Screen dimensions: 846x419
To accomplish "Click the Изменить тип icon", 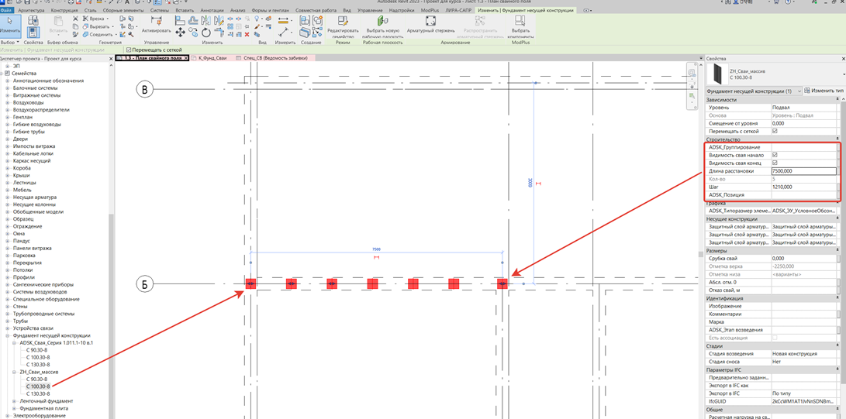I will (x=806, y=91).
